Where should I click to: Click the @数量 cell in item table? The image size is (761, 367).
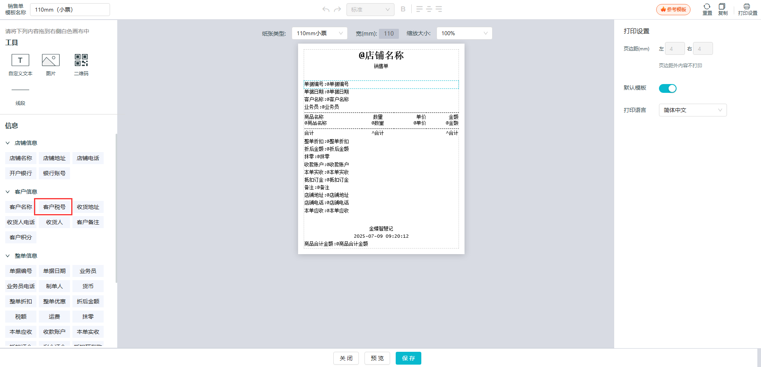tap(377, 123)
